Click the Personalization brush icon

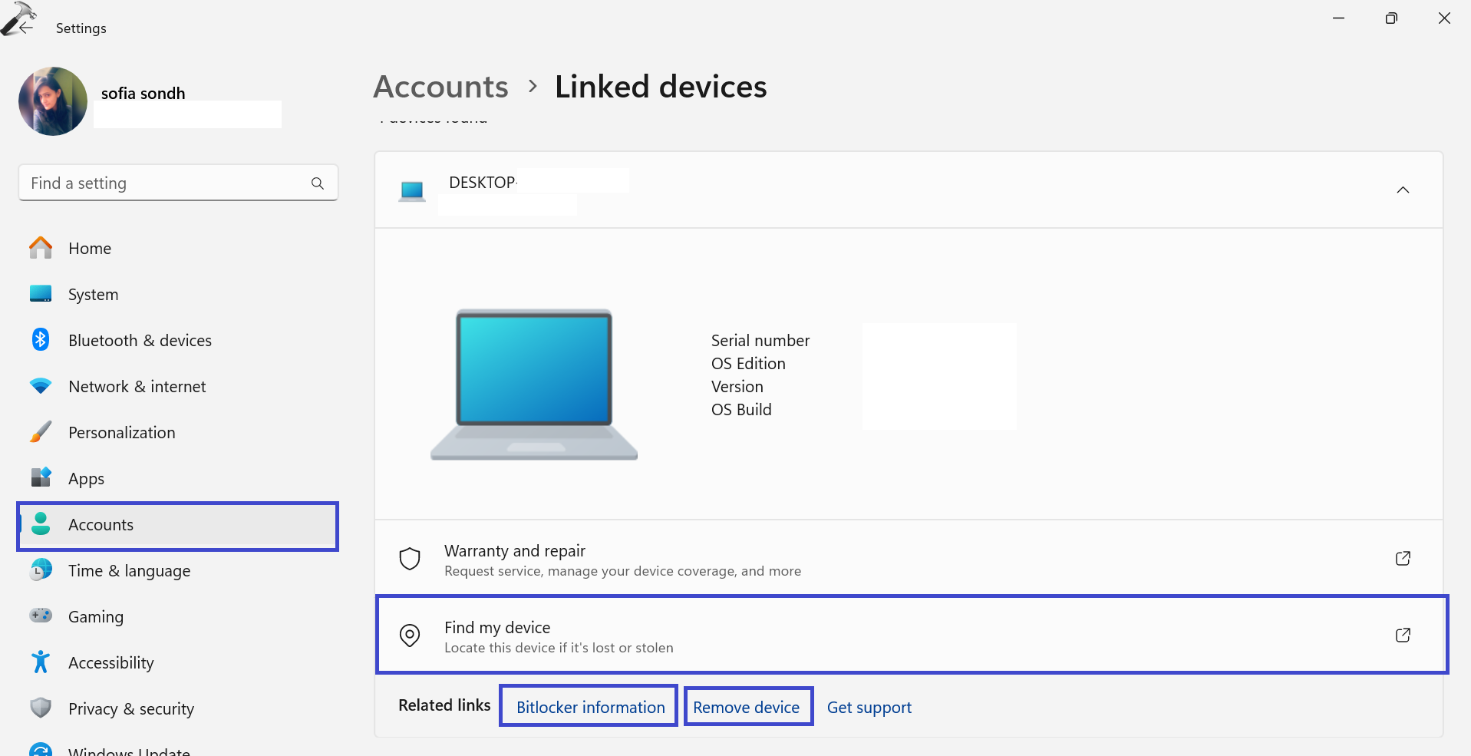tap(40, 432)
